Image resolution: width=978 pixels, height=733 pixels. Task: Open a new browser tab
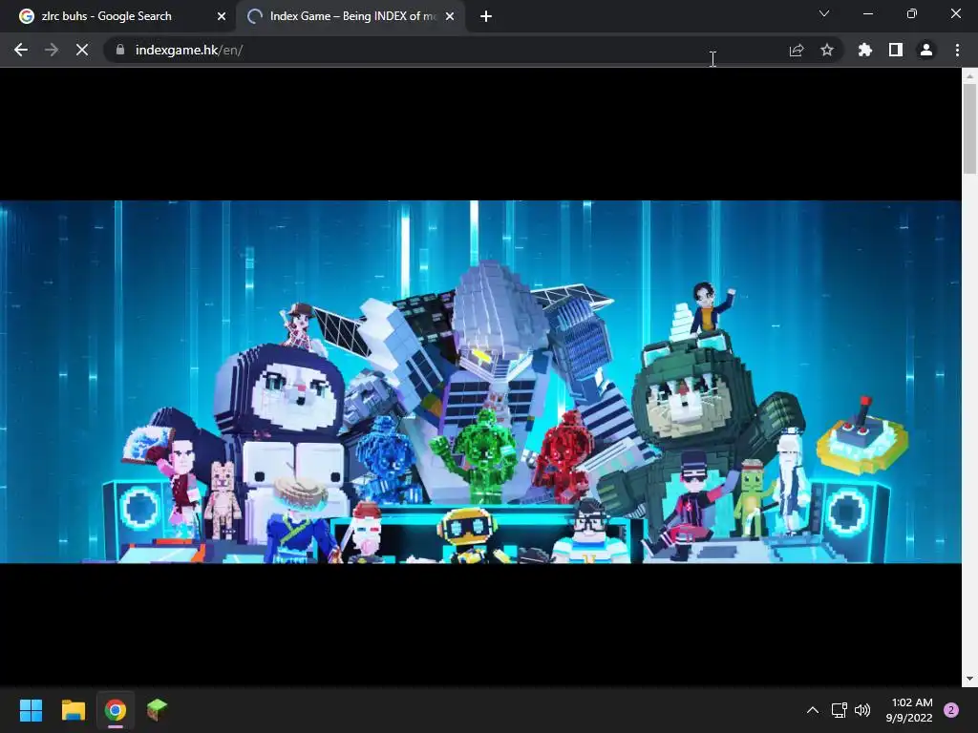486,16
